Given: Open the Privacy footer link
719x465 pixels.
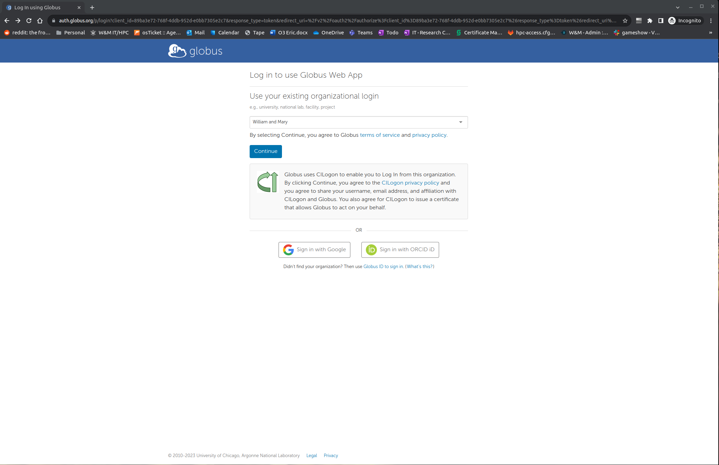Looking at the screenshot, I should [x=331, y=456].
